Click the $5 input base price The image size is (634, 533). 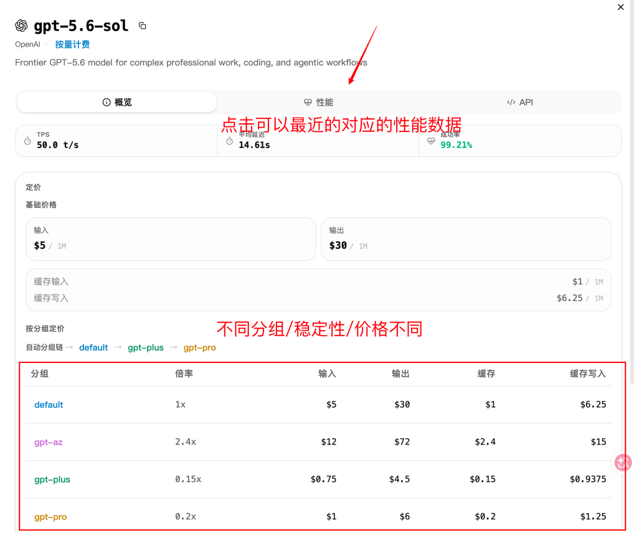pos(40,245)
